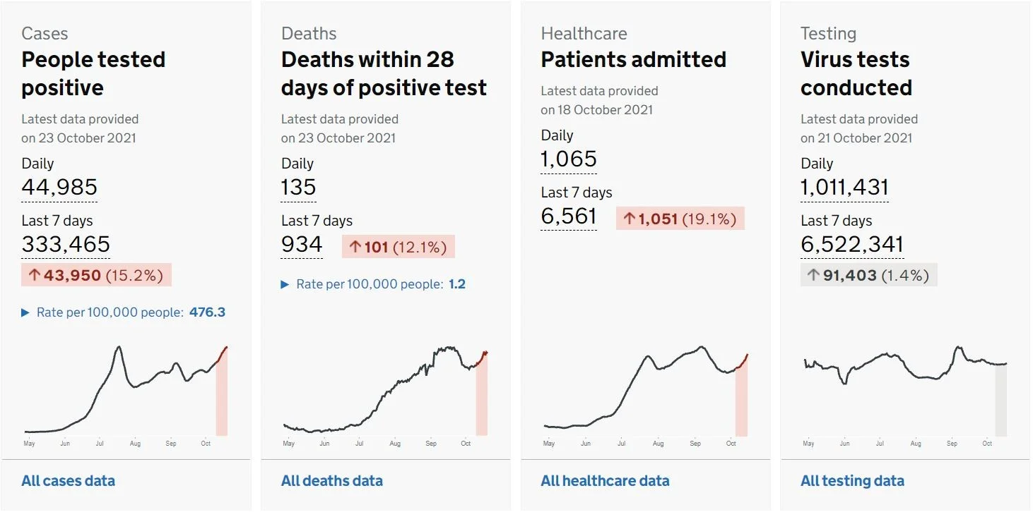Open the Patients admitted trend chart
The width and height of the screenshot is (1033, 512).
(645, 395)
